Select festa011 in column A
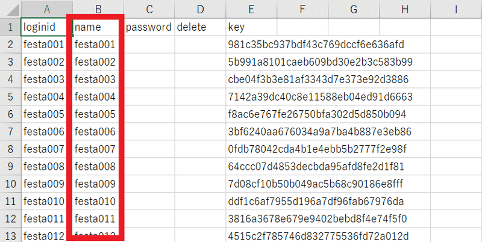Image resolution: width=482 pixels, height=242 pixels. click(x=43, y=219)
